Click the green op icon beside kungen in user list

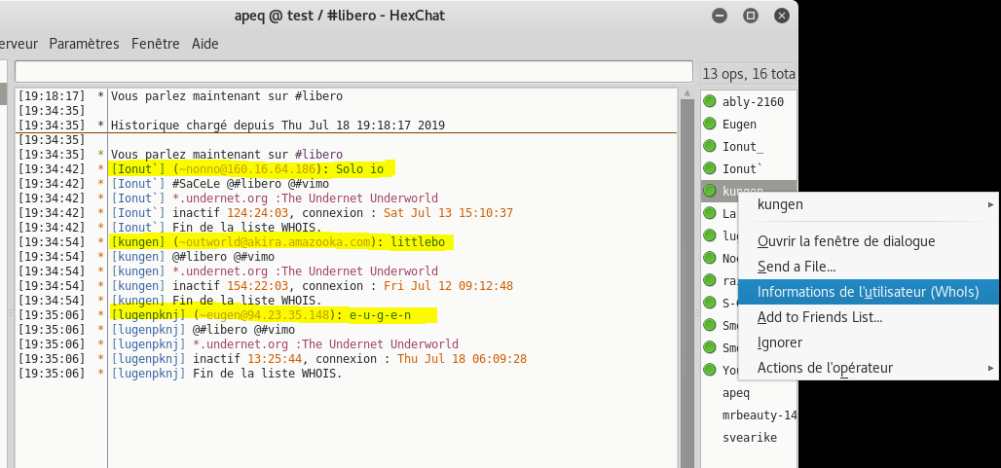(709, 191)
